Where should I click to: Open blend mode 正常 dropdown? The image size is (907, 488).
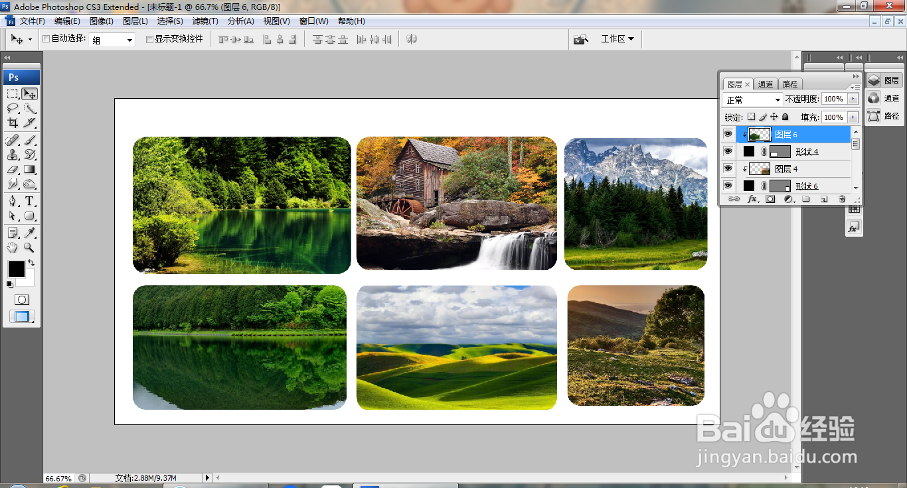pyautogui.click(x=753, y=99)
